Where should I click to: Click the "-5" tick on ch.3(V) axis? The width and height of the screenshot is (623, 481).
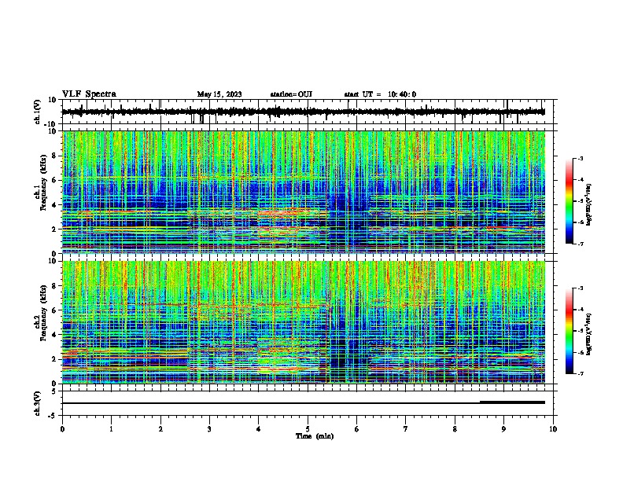point(53,416)
